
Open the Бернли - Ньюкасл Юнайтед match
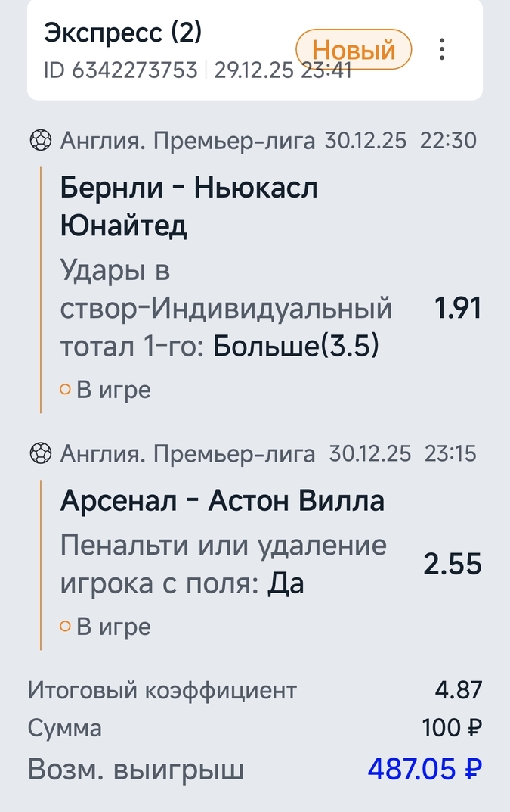189,206
